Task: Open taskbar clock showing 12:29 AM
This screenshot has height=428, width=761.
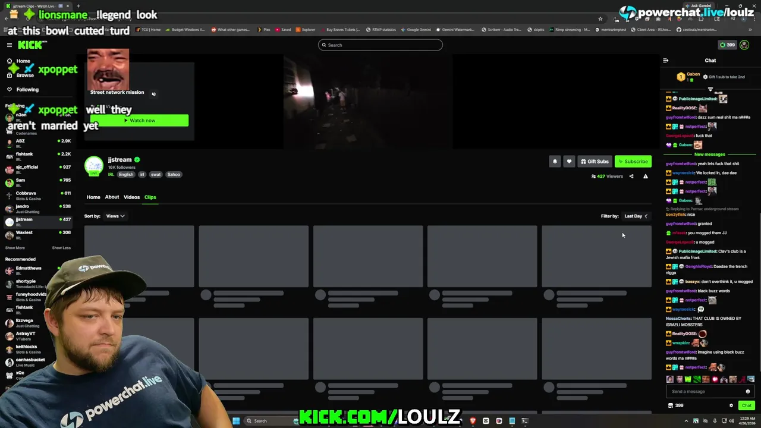Action: click(x=747, y=421)
